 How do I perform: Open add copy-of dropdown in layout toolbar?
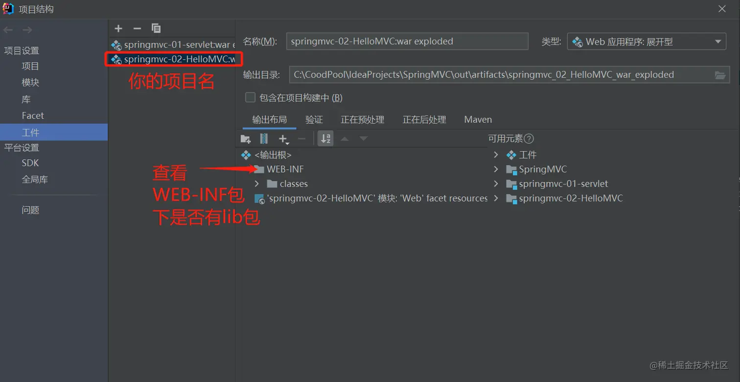[x=284, y=139]
